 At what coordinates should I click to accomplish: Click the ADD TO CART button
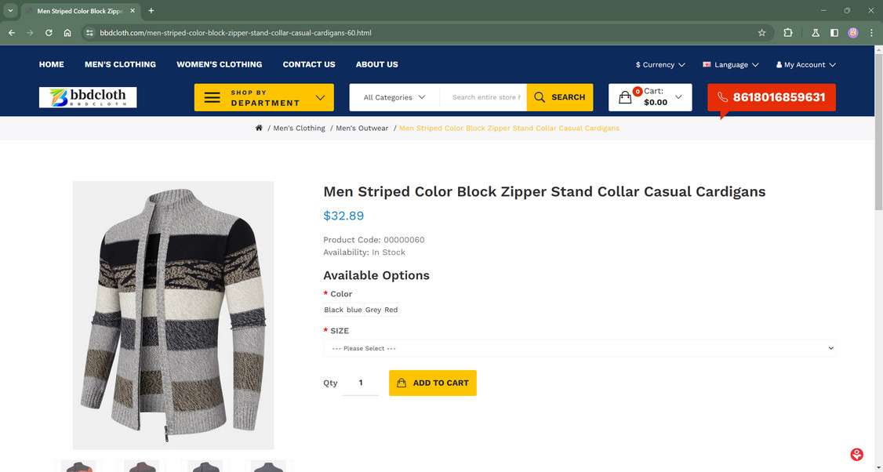click(432, 383)
